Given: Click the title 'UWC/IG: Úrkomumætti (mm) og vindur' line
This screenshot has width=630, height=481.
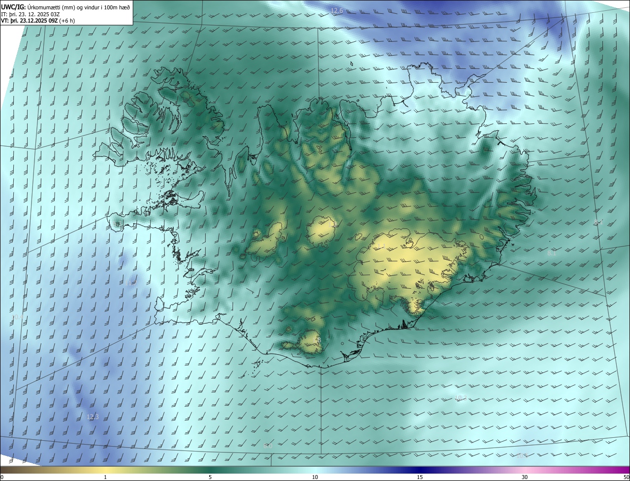Looking at the screenshot, I should point(66,7).
